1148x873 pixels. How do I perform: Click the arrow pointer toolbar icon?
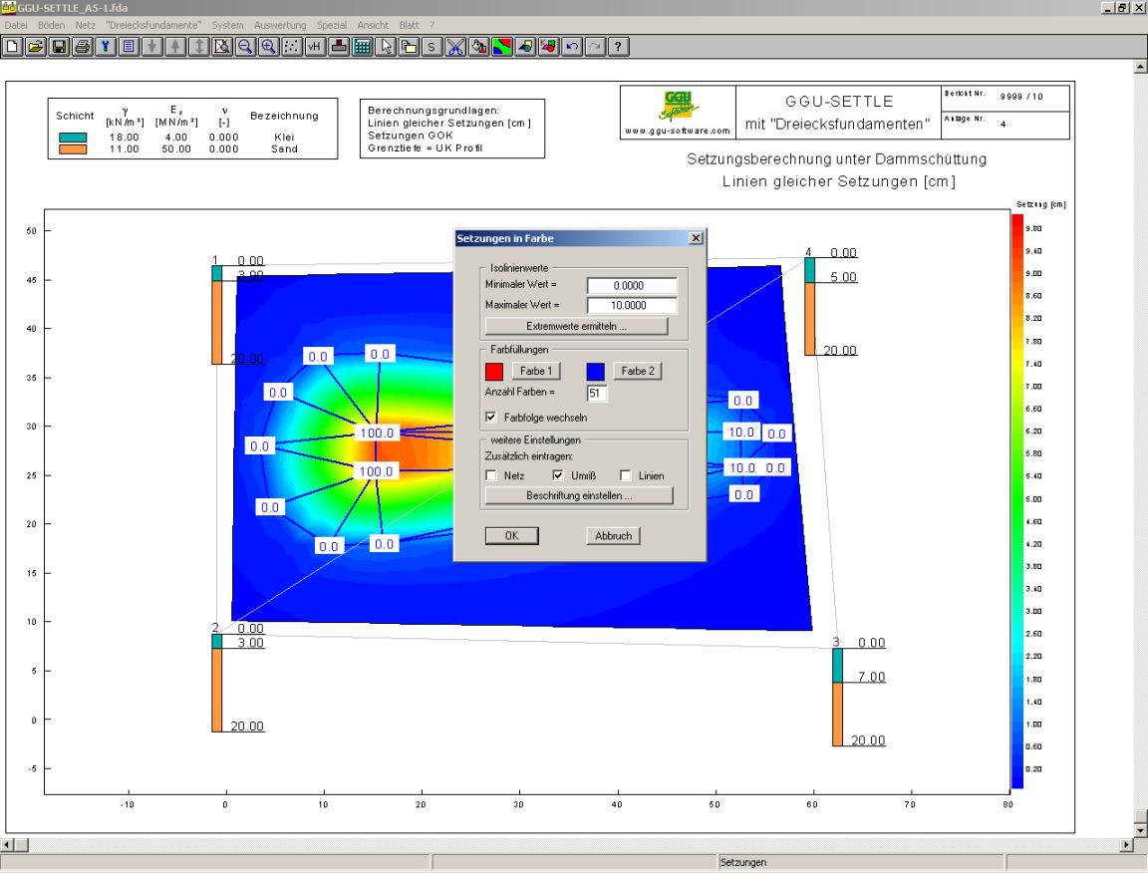pos(386,47)
